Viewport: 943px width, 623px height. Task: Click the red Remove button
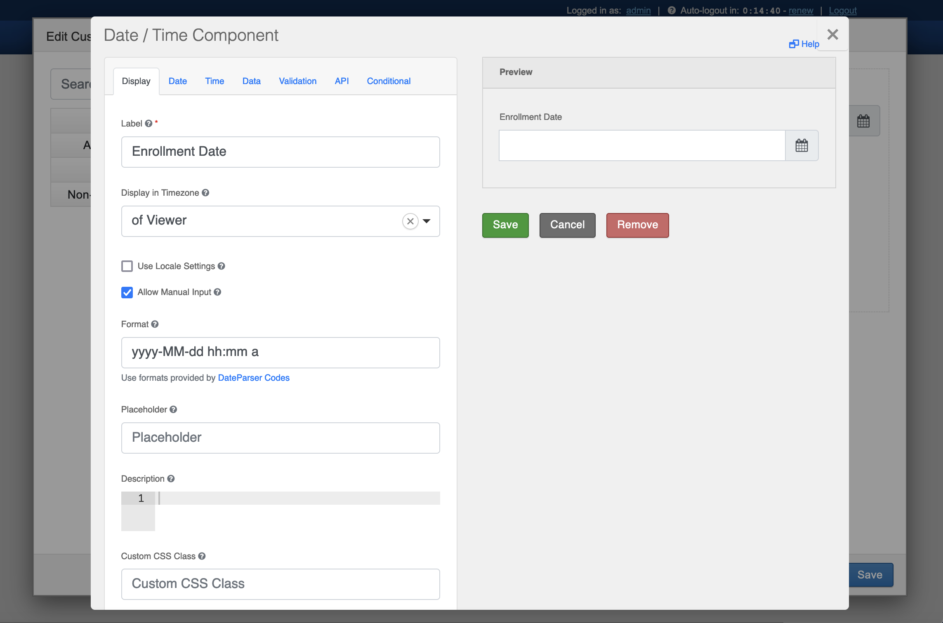coord(637,225)
